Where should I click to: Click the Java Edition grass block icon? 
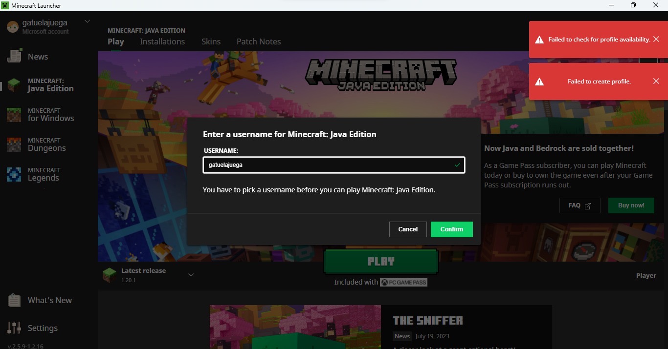14,85
